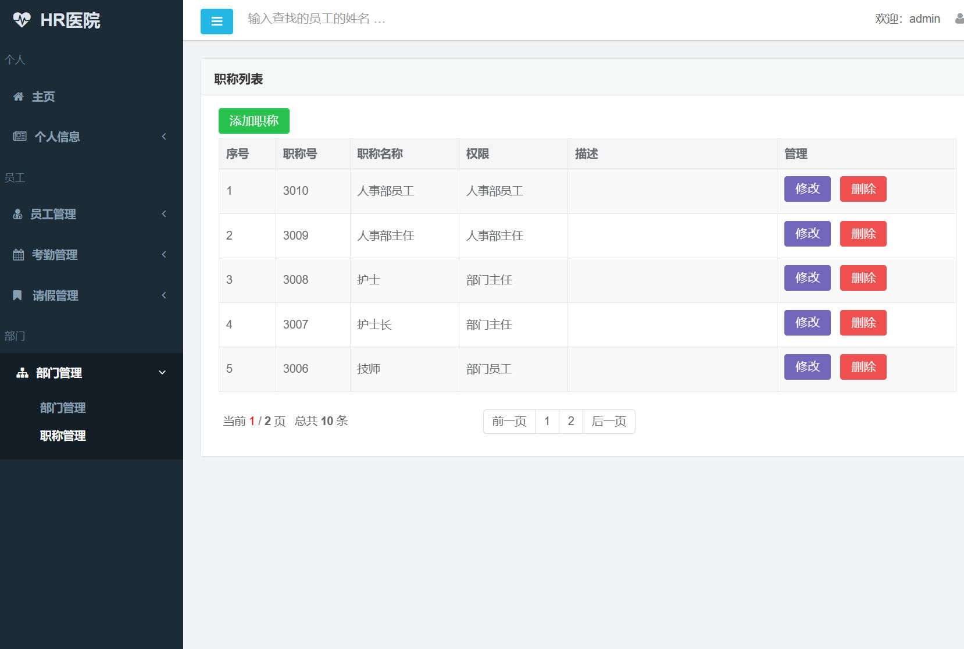Click the green 添加职称 button

pyautogui.click(x=254, y=121)
